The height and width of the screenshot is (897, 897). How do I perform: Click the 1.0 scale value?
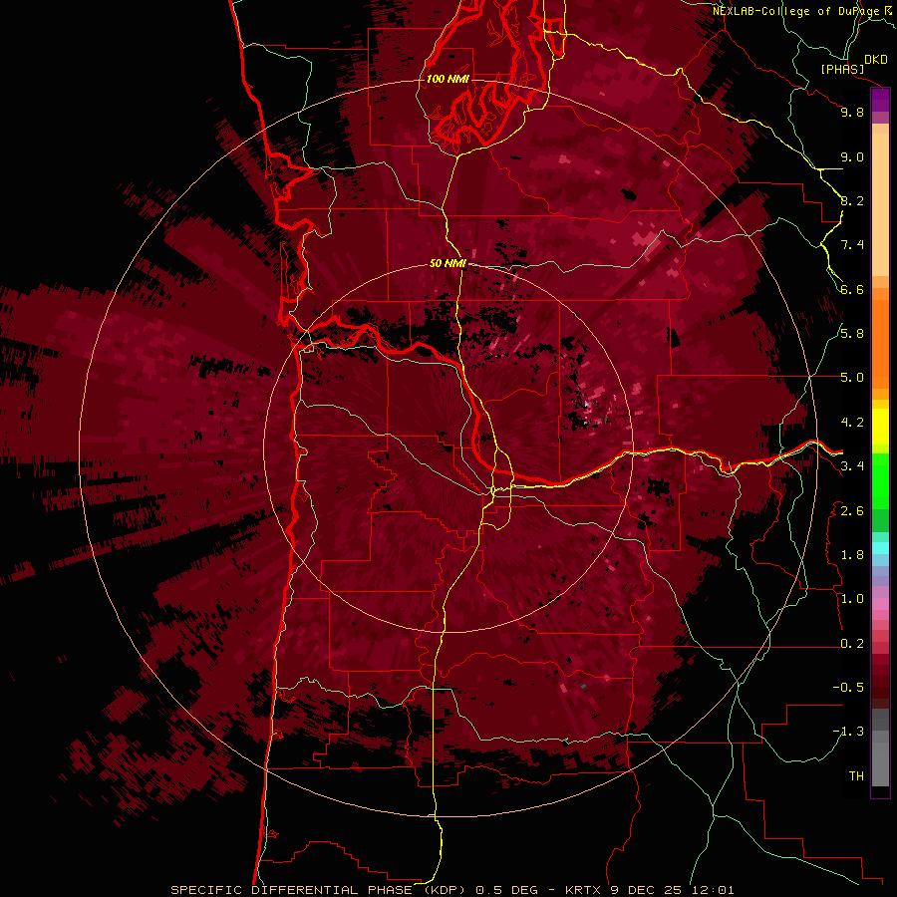852,599
